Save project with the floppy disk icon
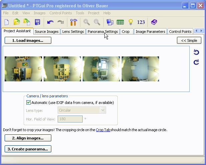The height and width of the screenshot is (165, 206). (37, 22)
